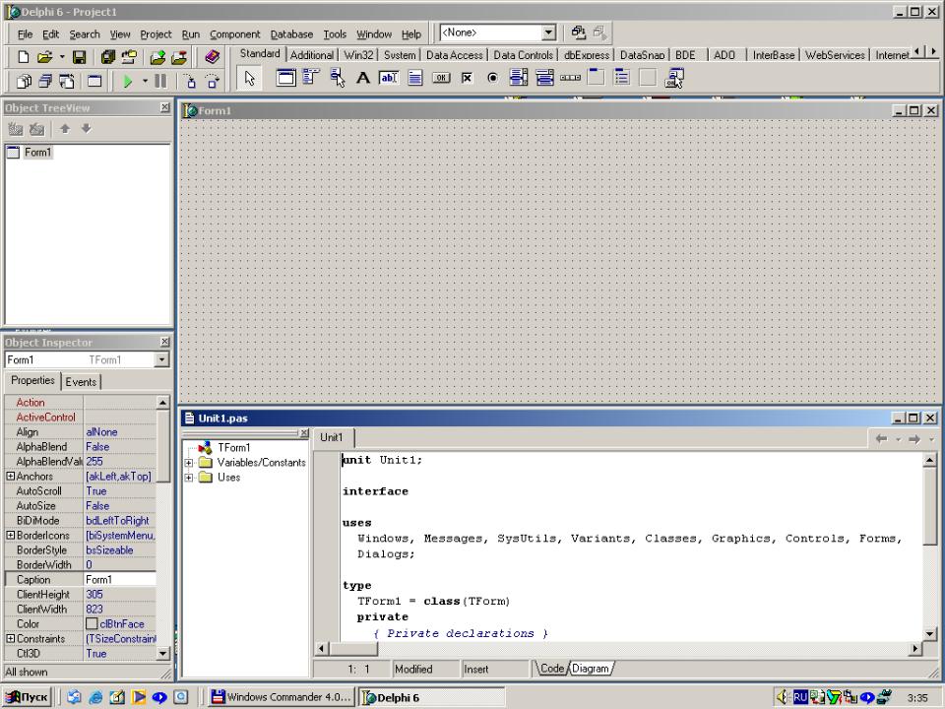Screen dimensions: 945x709
Task: Select the Memo component icon
Action: [x=414, y=78]
